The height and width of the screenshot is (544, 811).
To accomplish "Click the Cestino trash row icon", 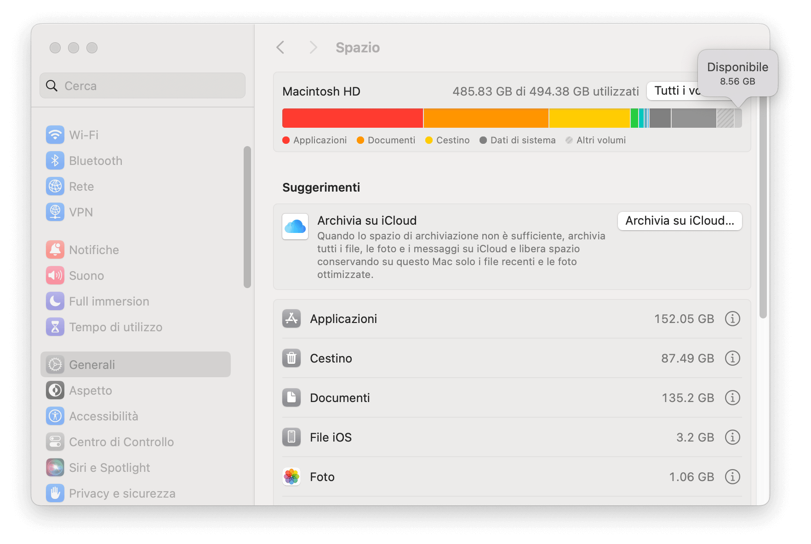I will pyautogui.click(x=291, y=358).
